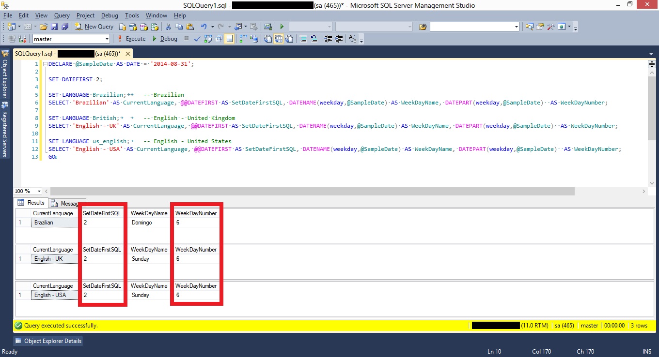Click the Debug button
This screenshot has height=357, width=659.
point(165,39)
